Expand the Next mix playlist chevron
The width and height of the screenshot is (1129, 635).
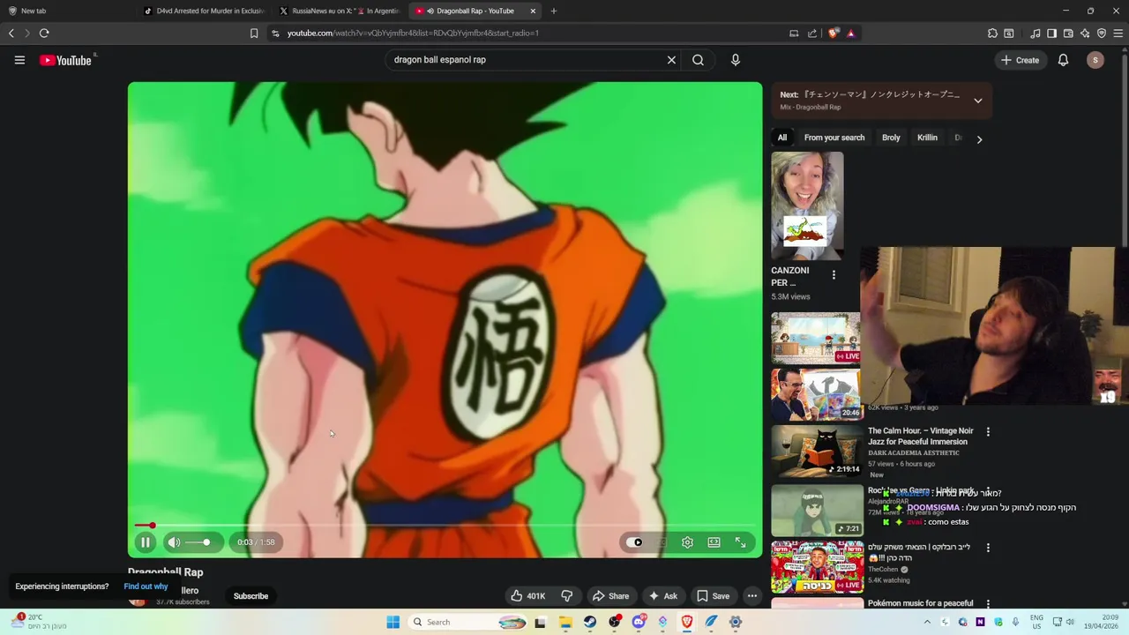[977, 101]
